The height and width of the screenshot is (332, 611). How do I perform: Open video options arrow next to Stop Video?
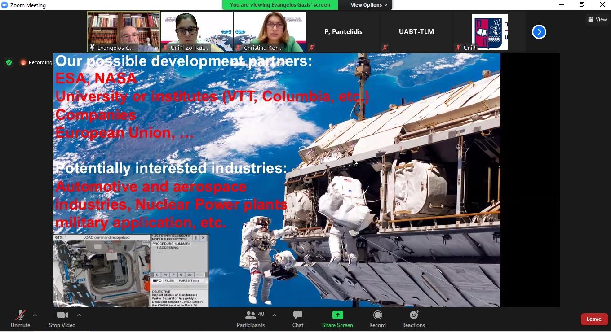coord(79,315)
